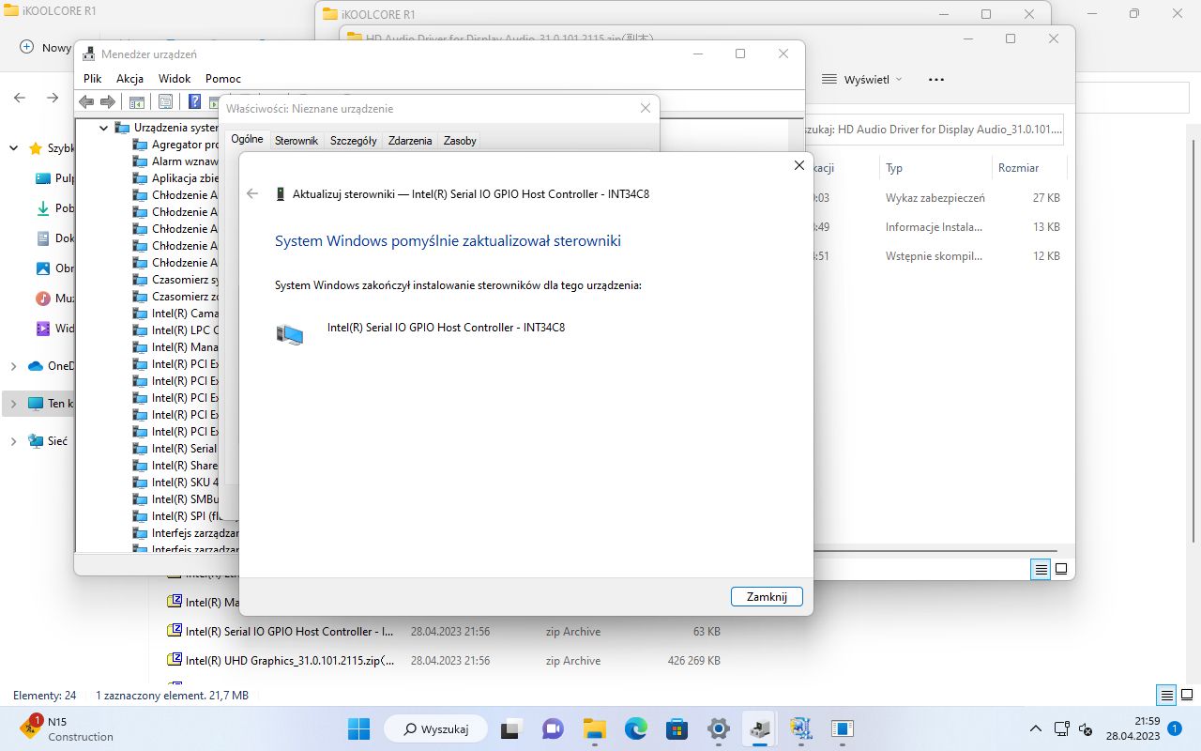Click File Explorer's back navigation arrow
The height and width of the screenshot is (751, 1201).
[20, 98]
